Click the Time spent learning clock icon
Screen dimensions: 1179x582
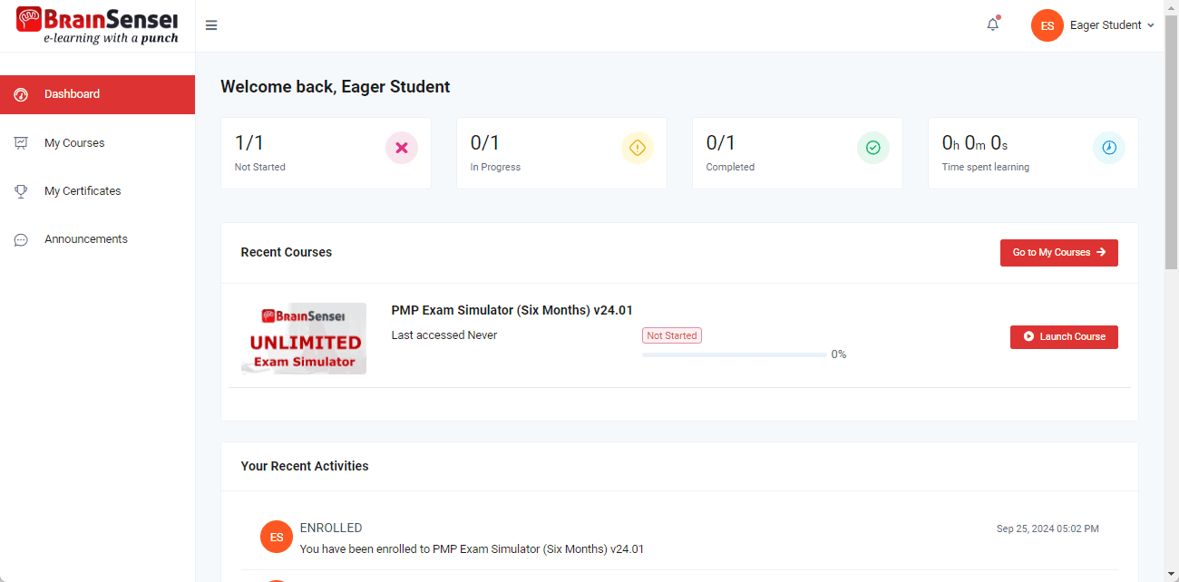click(1109, 148)
